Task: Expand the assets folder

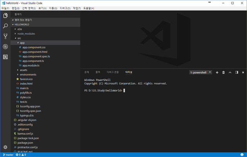Action: (x=46, y=70)
